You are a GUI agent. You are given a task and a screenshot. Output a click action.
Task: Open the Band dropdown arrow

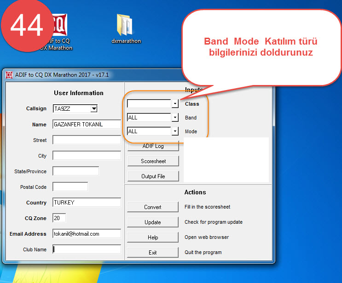[x=175, y=118]
